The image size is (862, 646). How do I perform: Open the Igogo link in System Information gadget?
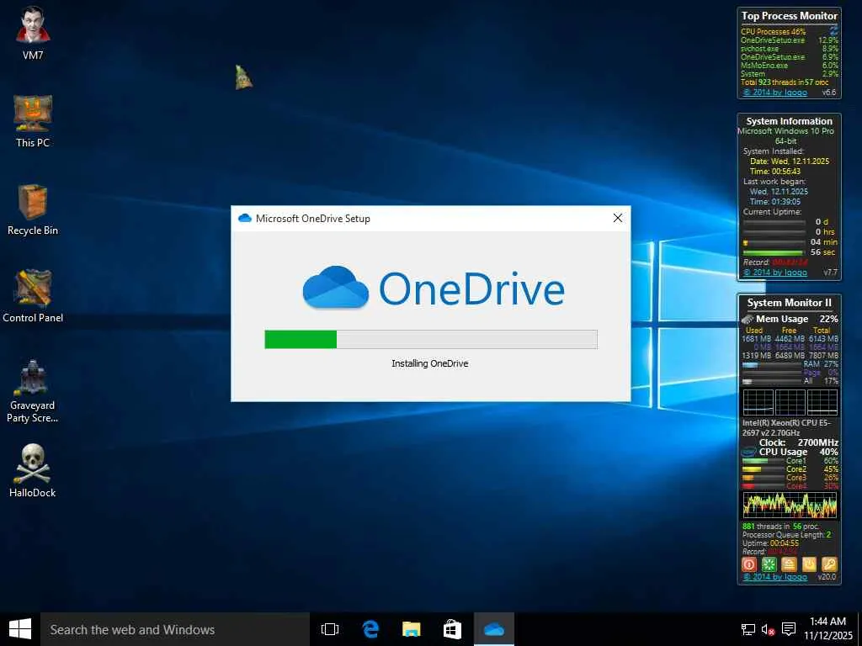pos(774,273)
